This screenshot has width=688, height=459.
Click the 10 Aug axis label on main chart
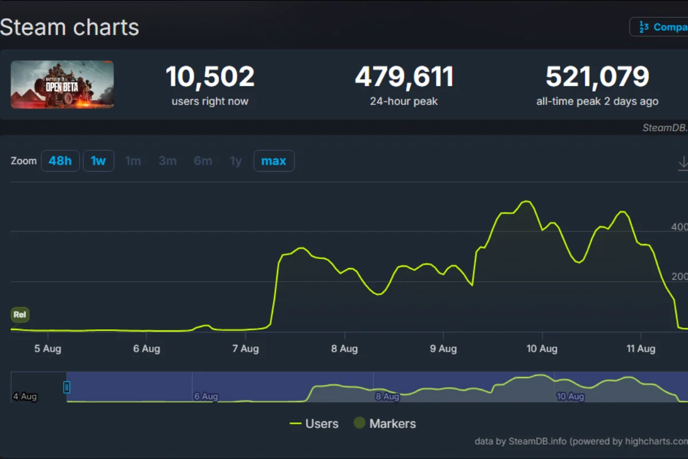(x=542, y=348)
